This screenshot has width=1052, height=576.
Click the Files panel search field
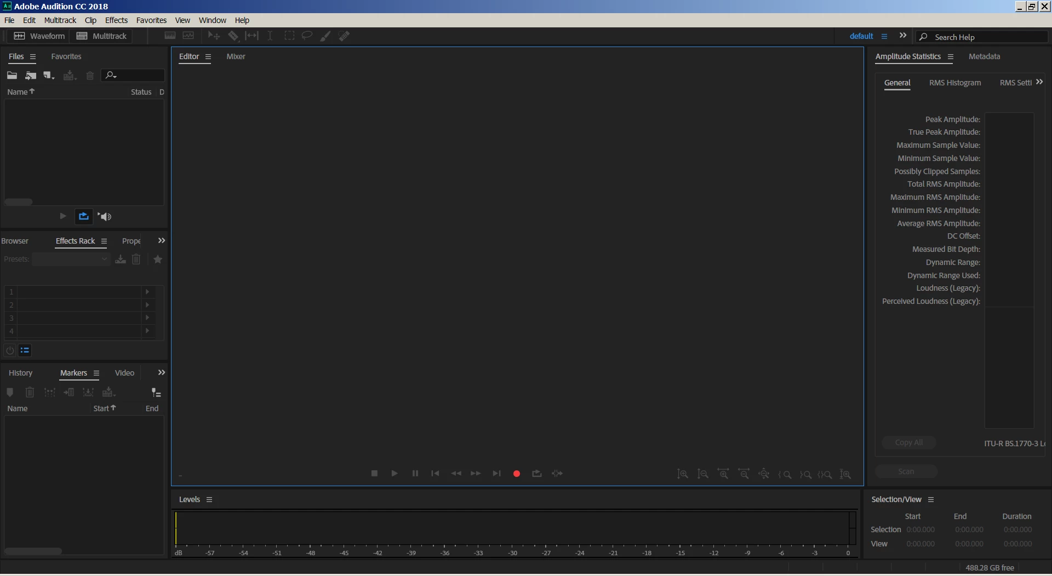(133, 75)
